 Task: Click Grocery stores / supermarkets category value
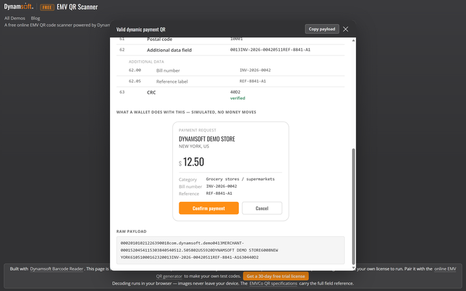[x=240, y=179]
